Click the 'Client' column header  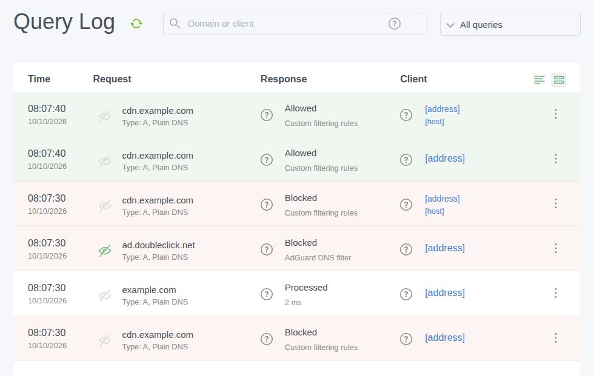(x=413, y=79)
